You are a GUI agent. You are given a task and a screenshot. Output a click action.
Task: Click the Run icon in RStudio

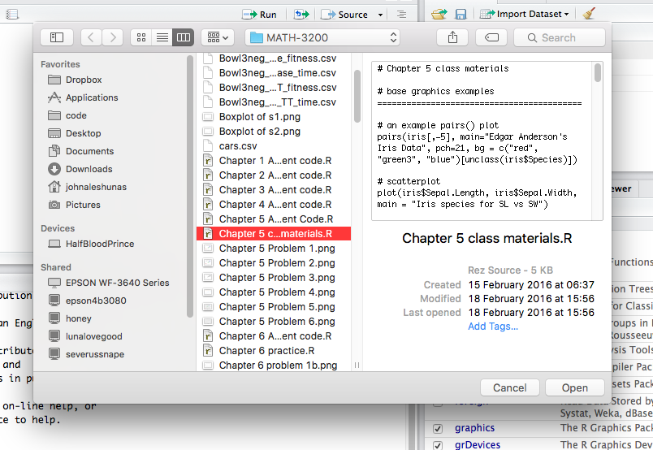[259, 15]
